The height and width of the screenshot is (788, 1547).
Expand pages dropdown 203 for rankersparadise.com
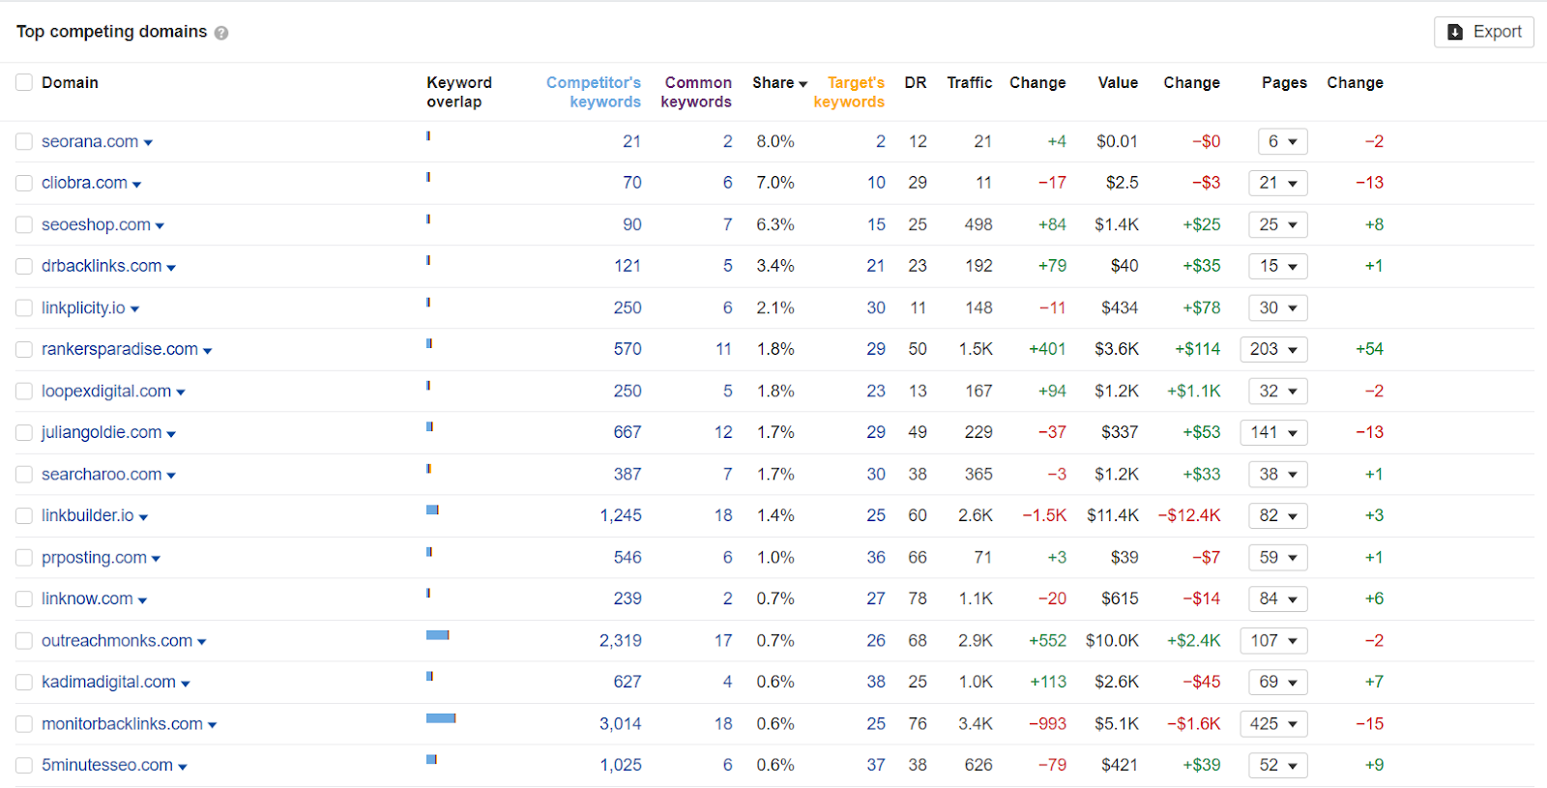[1274, 349]
